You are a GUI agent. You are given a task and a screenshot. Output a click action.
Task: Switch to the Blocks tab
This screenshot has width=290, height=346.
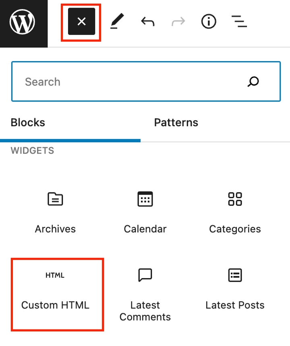point(28,123)
